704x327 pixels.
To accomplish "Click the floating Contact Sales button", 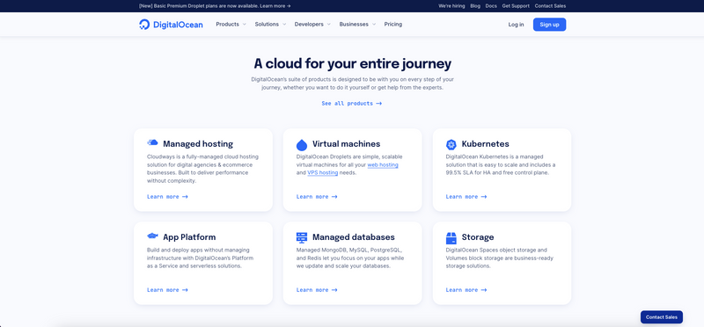I will pyautogui.click(x=662, y=317).
